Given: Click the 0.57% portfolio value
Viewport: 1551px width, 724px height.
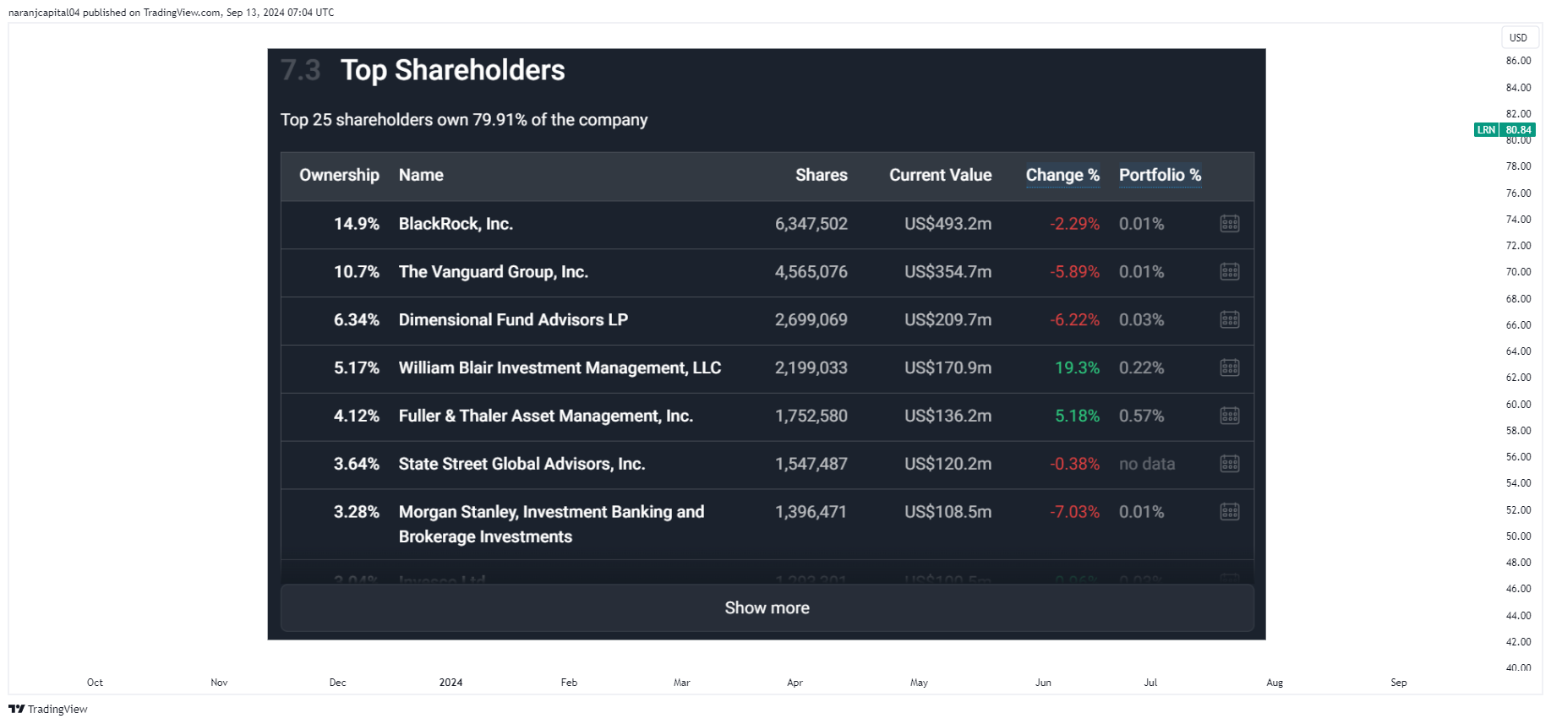Looking at the screenshot, I should click(1142, 416).
